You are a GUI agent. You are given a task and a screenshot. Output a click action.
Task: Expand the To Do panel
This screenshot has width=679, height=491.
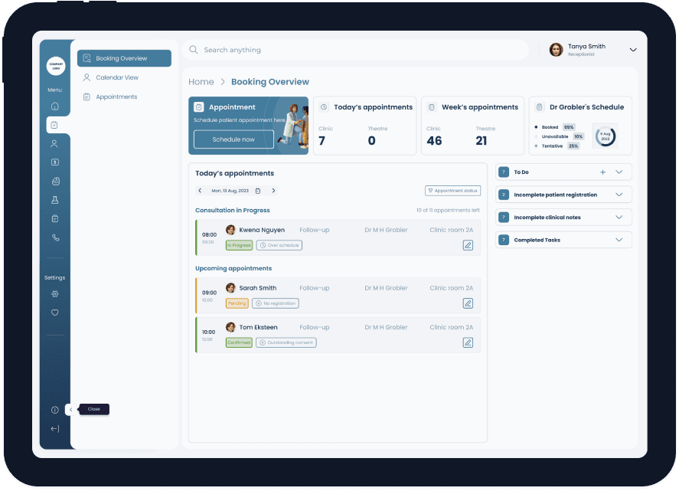(619, 172)
